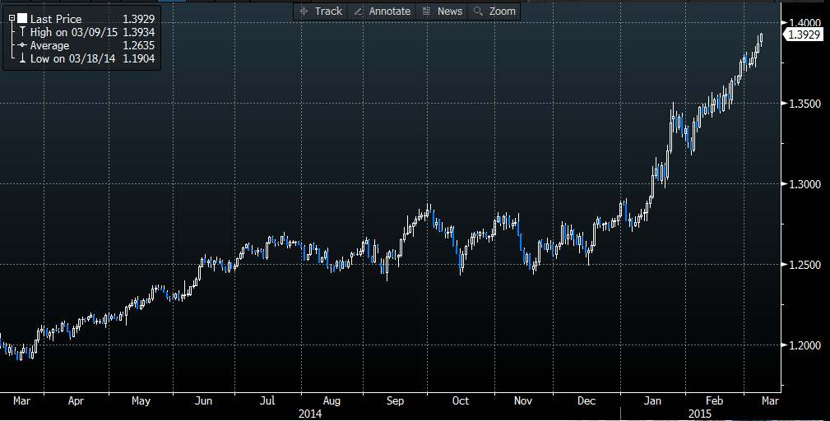Screen dimensions: 830x421
Task: Click the high marker icon in legend
Action: click(x=22, y=32)
